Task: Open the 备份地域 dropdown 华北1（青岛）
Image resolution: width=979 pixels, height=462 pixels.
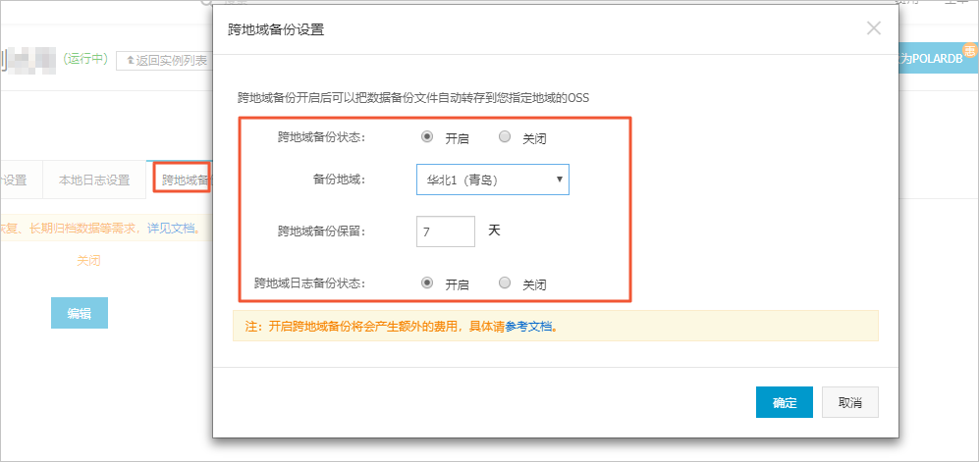Action: click(493, 180)
